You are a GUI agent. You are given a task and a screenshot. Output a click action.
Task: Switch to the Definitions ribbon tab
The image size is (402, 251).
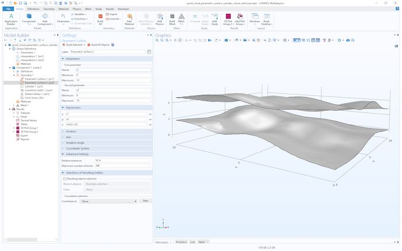(x=33, y=9)
